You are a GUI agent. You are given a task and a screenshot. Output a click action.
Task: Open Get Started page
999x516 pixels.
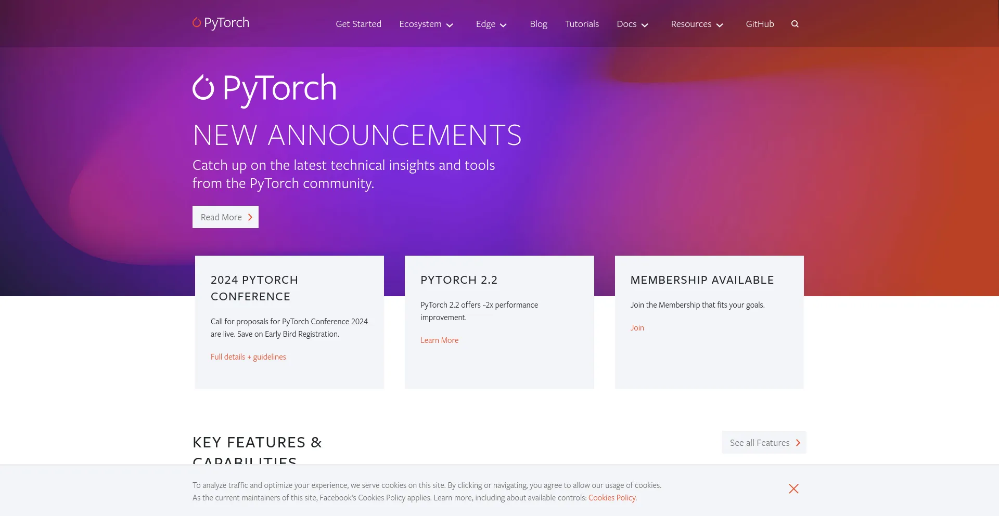(358, 24)
